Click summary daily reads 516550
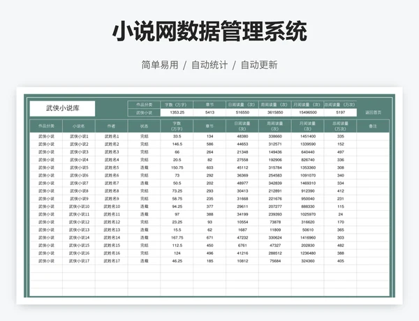 click(242, 112)
